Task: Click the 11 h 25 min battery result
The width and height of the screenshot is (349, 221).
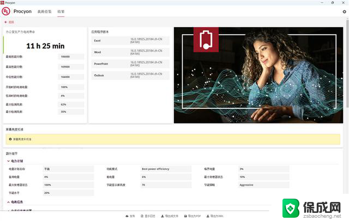Action: point(45,46)
